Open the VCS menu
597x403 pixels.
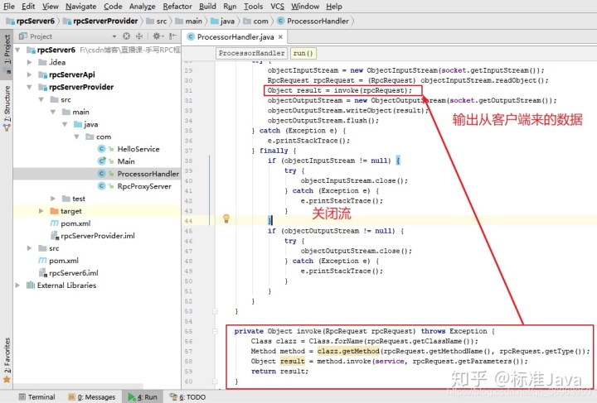[277, 7]
